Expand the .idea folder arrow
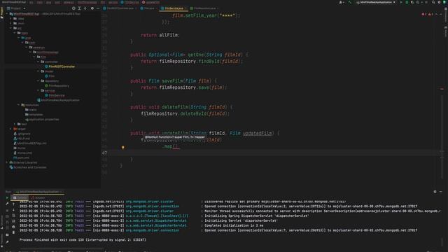Image resolution: width=448 pixels, height=252 pixels. coord(11,19)
